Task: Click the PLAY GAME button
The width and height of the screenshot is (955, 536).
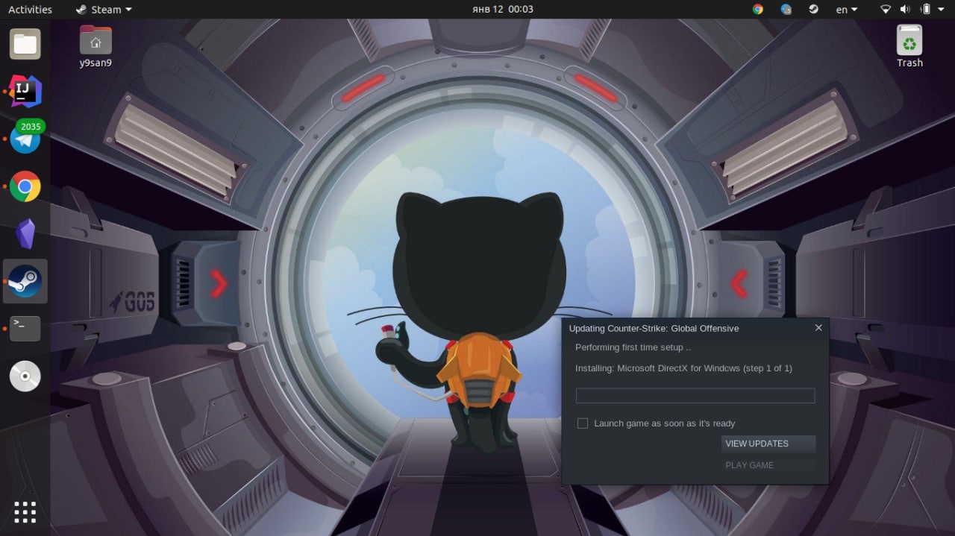Action: 768,465
